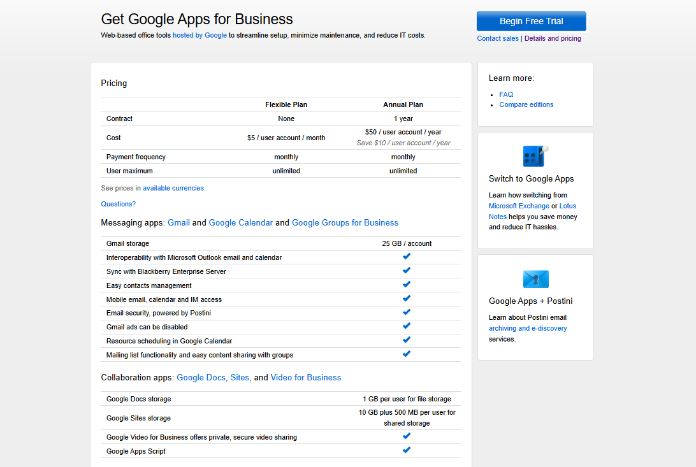Screen dimensions: 696x467
Task: Click checkmark for Mobile email and IM access
Action: click(x=407, y=298)
